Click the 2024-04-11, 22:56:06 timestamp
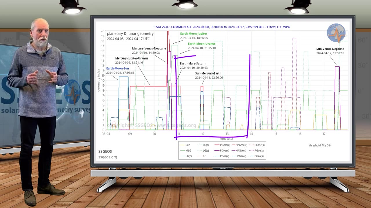This screenshot has height=208, width=371. click(209, 78)
